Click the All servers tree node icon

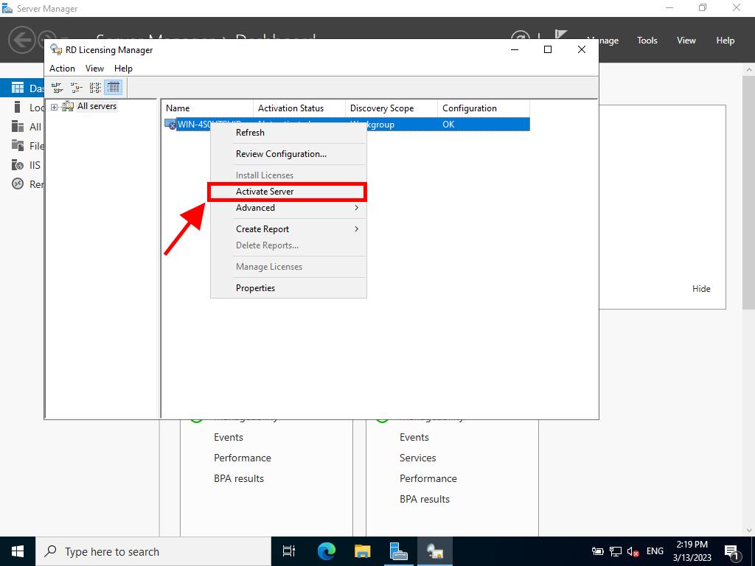[68, 106]
